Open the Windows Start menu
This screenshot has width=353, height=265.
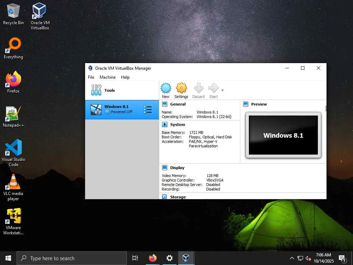(8, 258)
